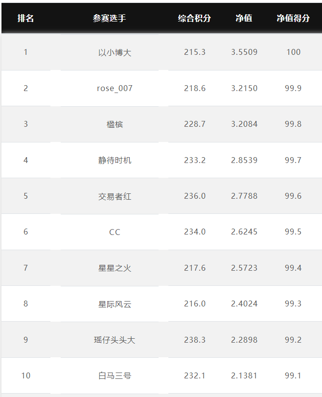Click the net value score 99.5 cell

[293, 232]
